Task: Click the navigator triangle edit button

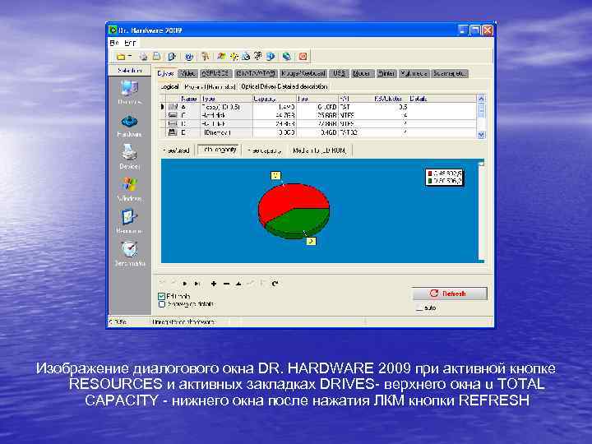Action: pyautogui.click(x=238, y=284)
